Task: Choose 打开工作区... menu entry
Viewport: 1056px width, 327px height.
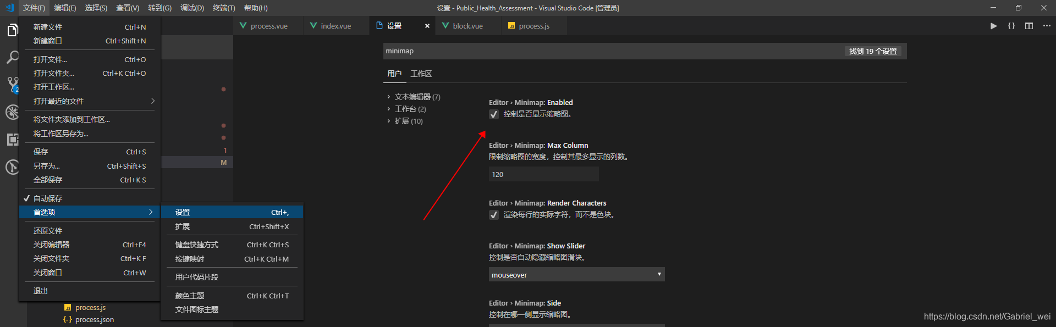Action: [89, 87]
